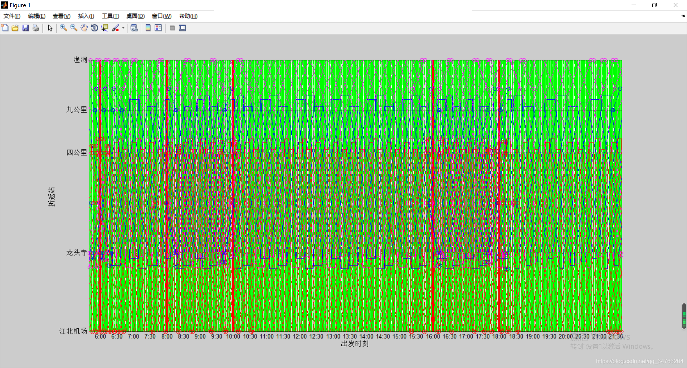
Task: Click the 6:00 time tick label
Action: pyautogui.click(x=100, y=337)
